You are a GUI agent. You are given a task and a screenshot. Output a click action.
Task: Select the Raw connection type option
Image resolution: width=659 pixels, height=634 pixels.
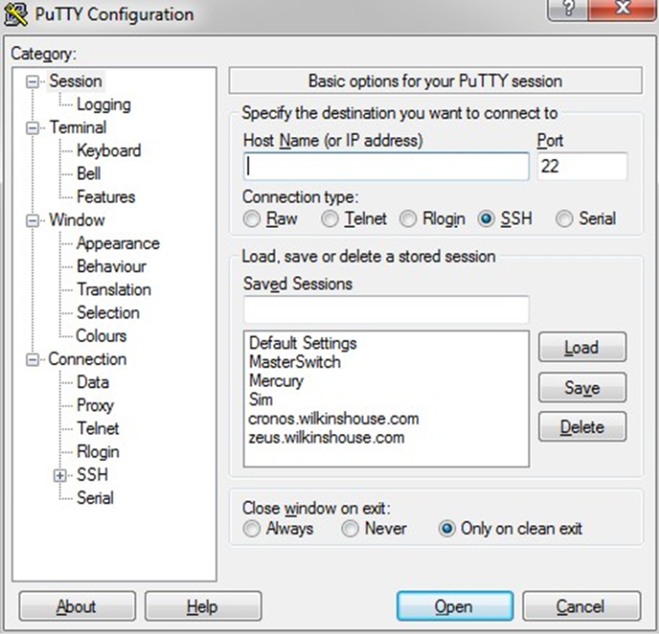252,219
